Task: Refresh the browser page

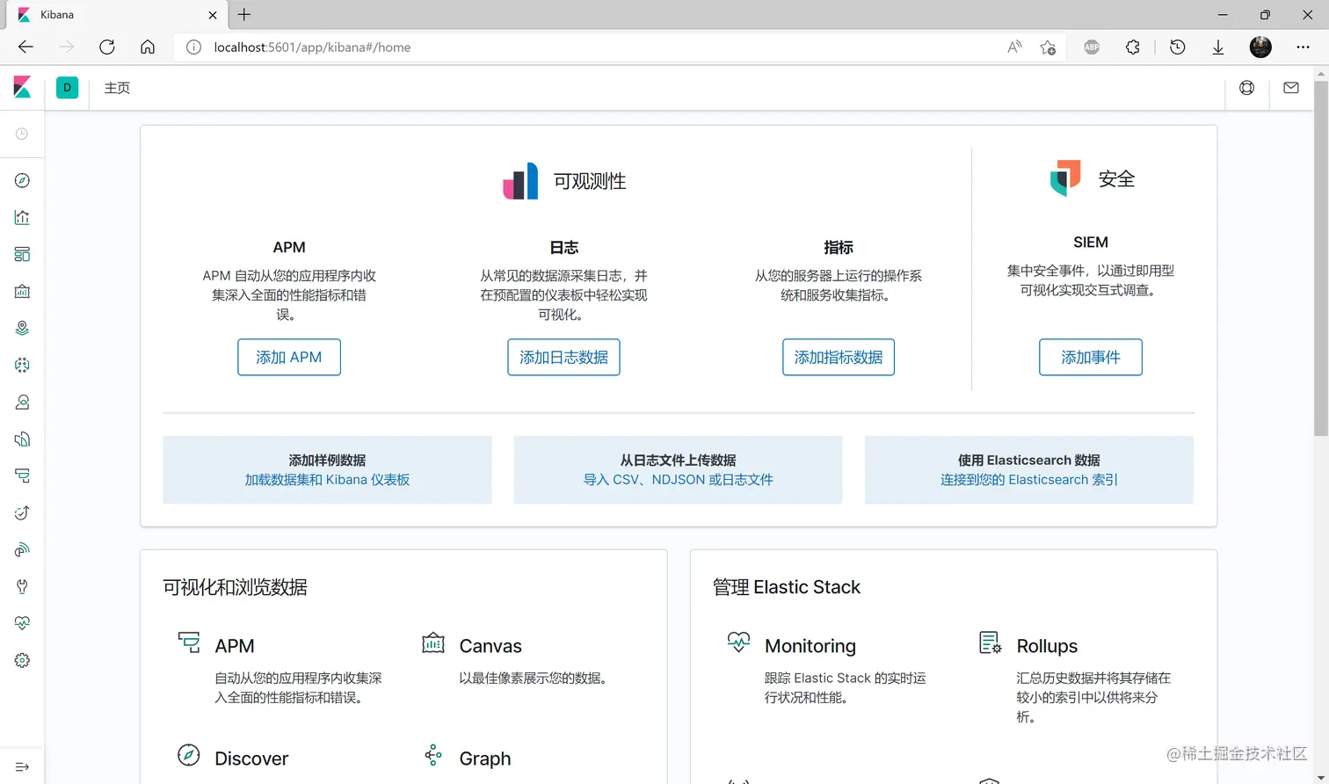Action: (x=107, y=47)
